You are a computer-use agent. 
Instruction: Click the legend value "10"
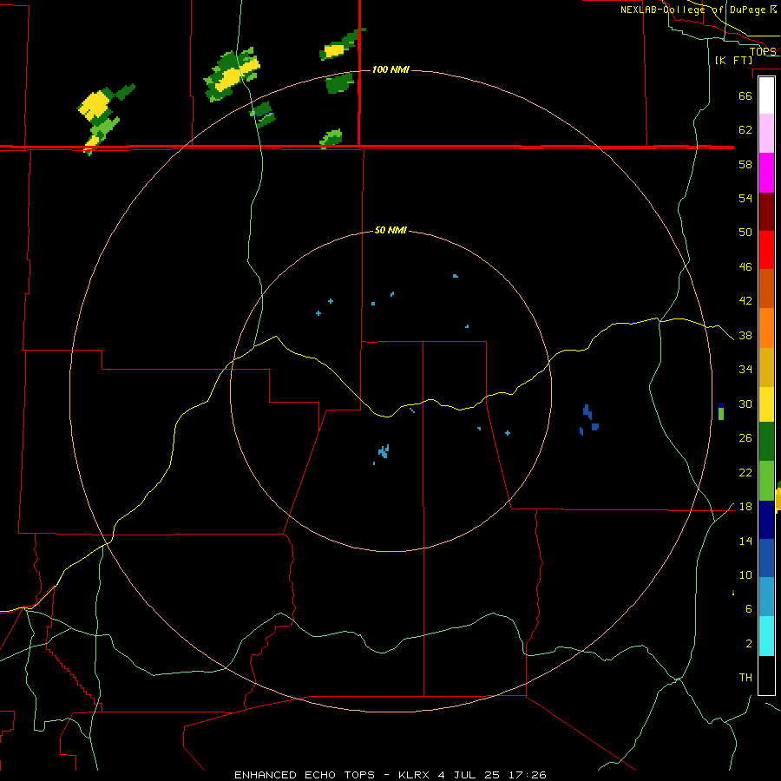coord(745,574)
